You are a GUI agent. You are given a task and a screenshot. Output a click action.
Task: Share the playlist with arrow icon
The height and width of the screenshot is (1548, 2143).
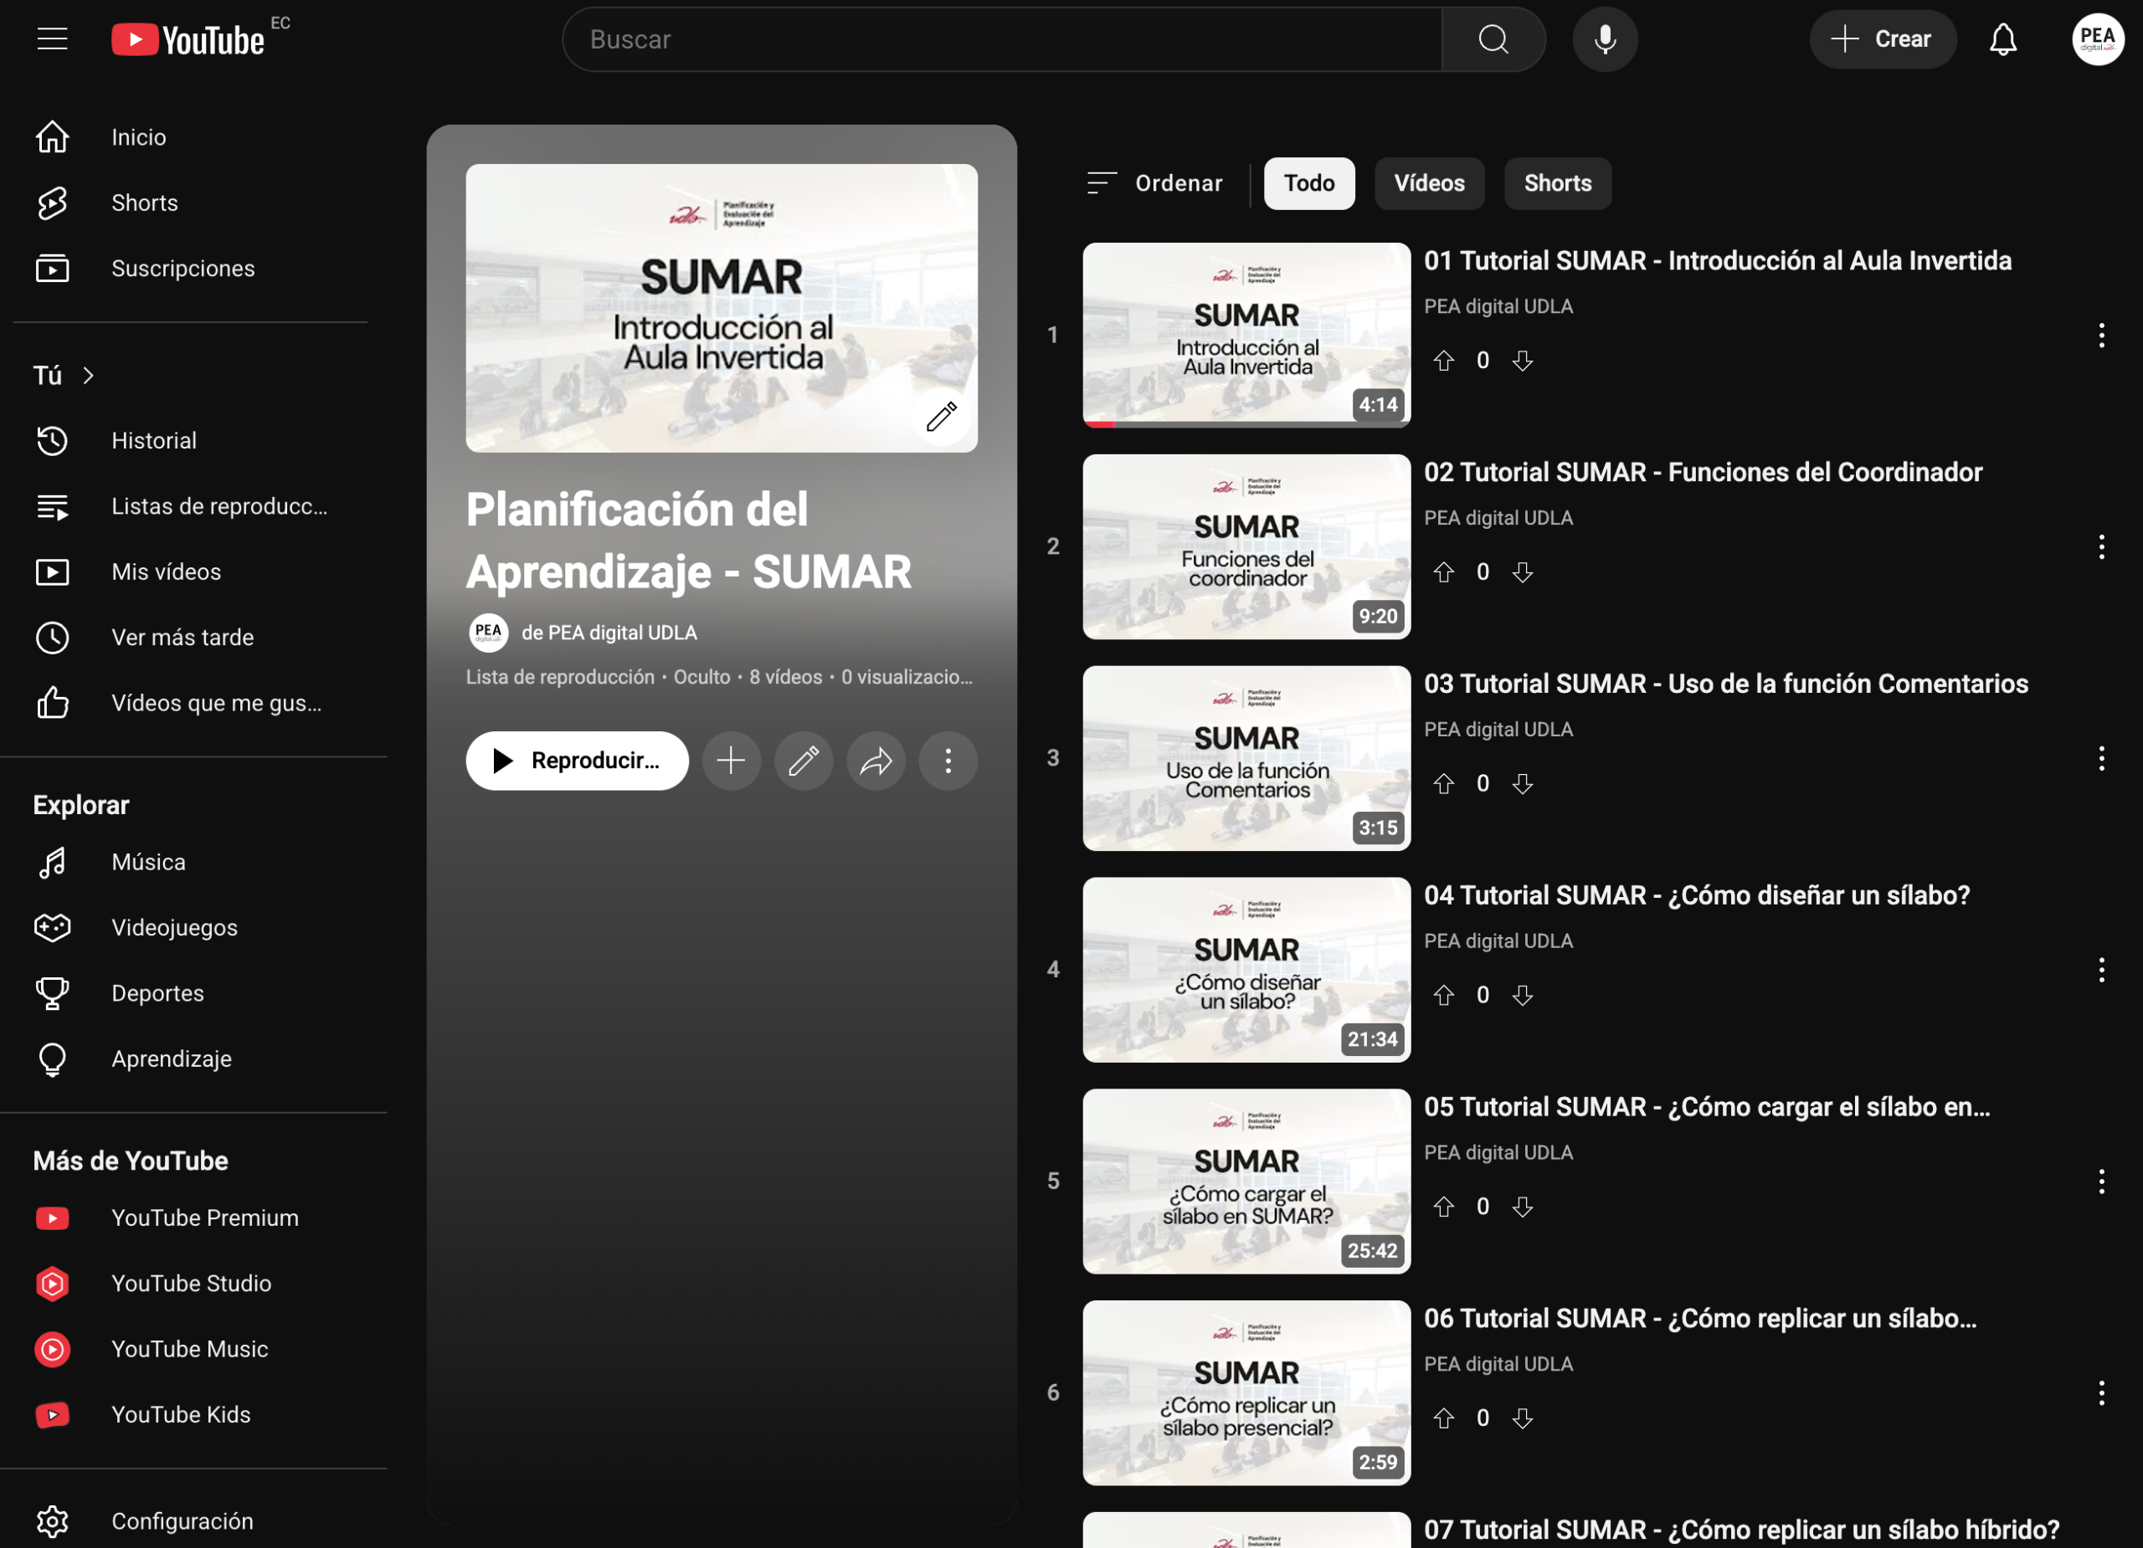point(876,761)
